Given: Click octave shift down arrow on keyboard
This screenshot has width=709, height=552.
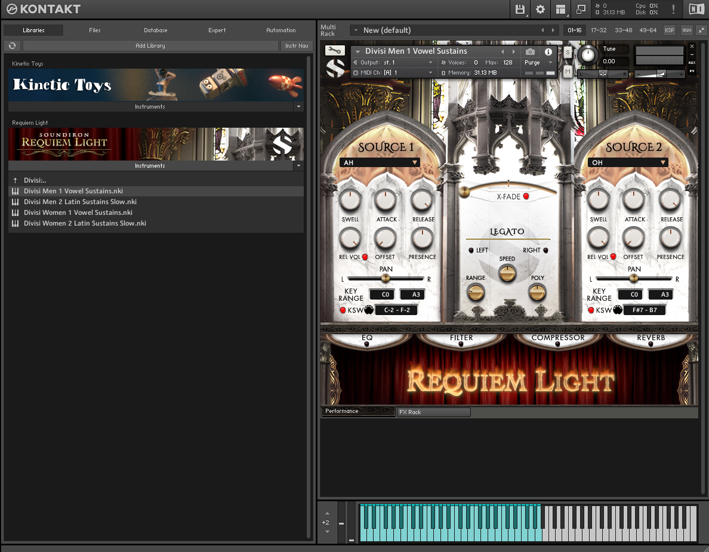Looking at the screenshot, I should (328, 532).
